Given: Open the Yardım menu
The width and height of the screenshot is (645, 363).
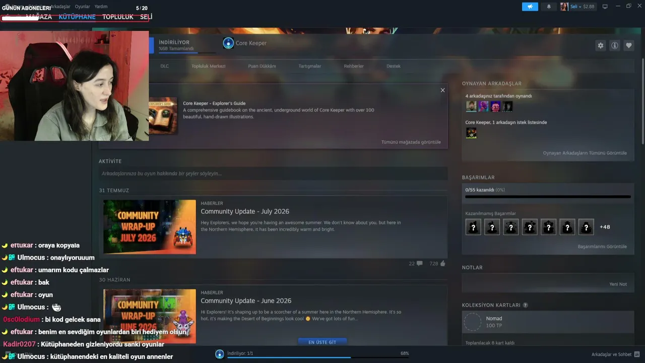Looking at the screenshot, I should pos(101,7).
